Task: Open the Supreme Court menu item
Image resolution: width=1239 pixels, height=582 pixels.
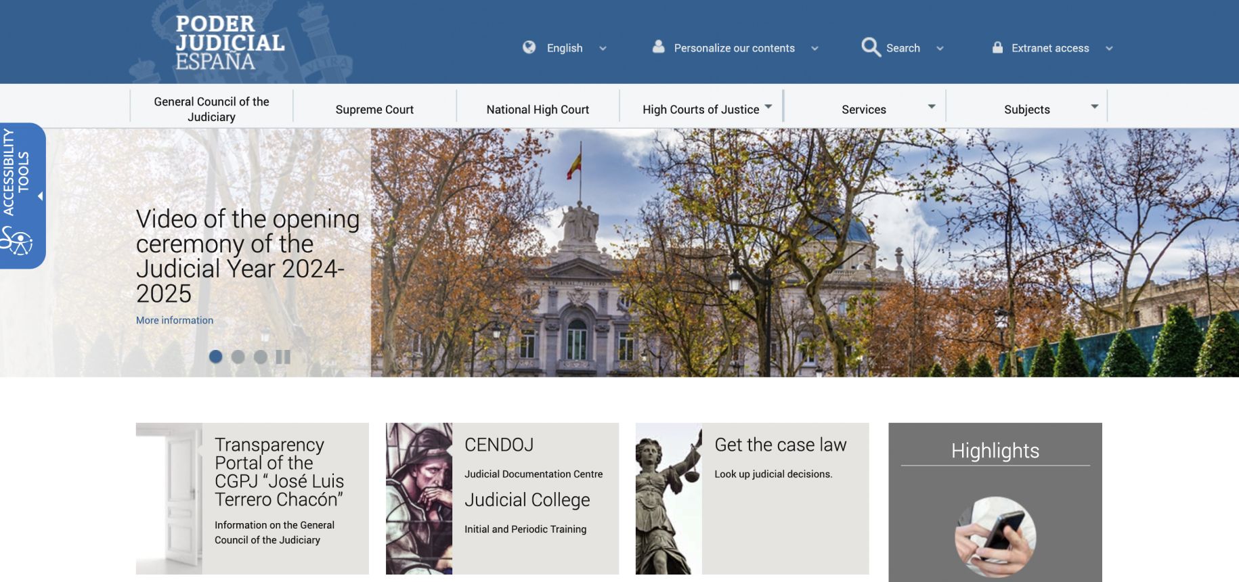Action: point(374,110)
